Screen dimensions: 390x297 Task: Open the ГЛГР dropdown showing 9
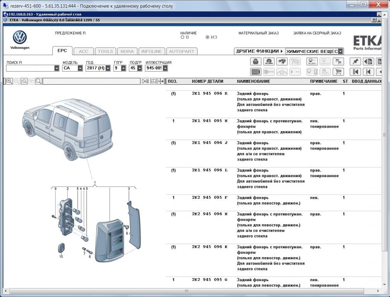point(124,68)
